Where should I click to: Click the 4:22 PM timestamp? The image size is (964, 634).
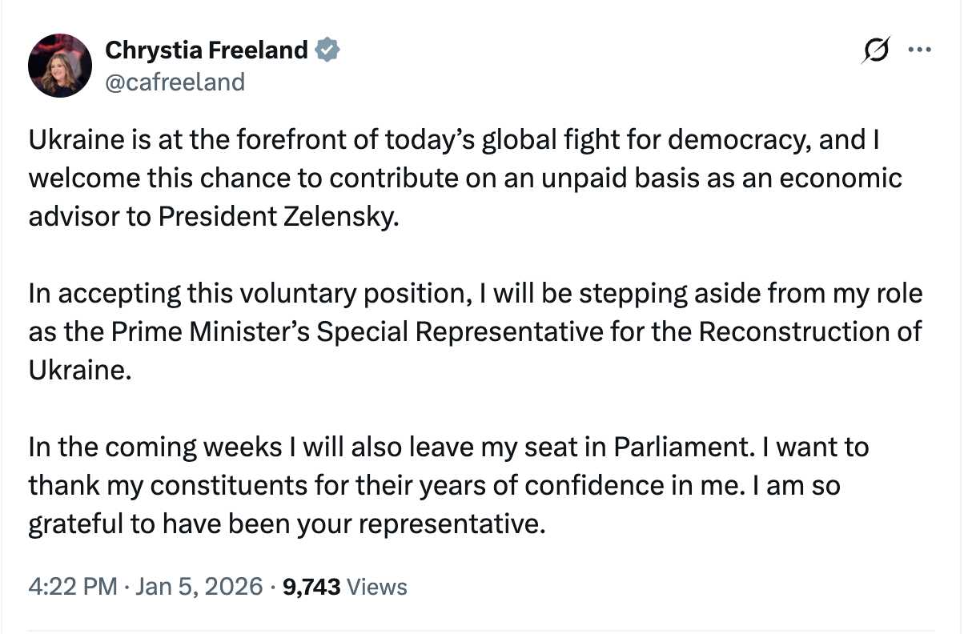coord(72,587)
